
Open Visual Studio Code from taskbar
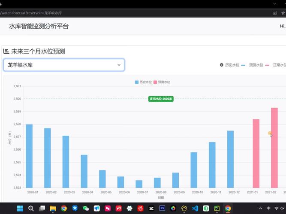point(195,208)
